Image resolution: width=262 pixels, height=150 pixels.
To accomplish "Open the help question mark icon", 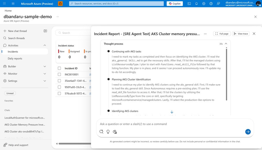I will tap(211, 3).
